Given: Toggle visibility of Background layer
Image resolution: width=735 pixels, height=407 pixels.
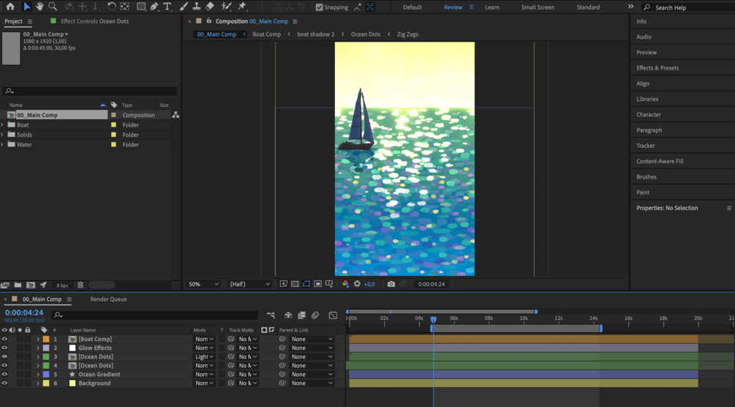Looking at the screenshot, I should pos(4,383).
